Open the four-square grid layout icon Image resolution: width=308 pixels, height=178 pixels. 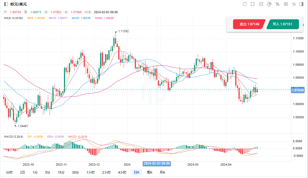point(286,4)
